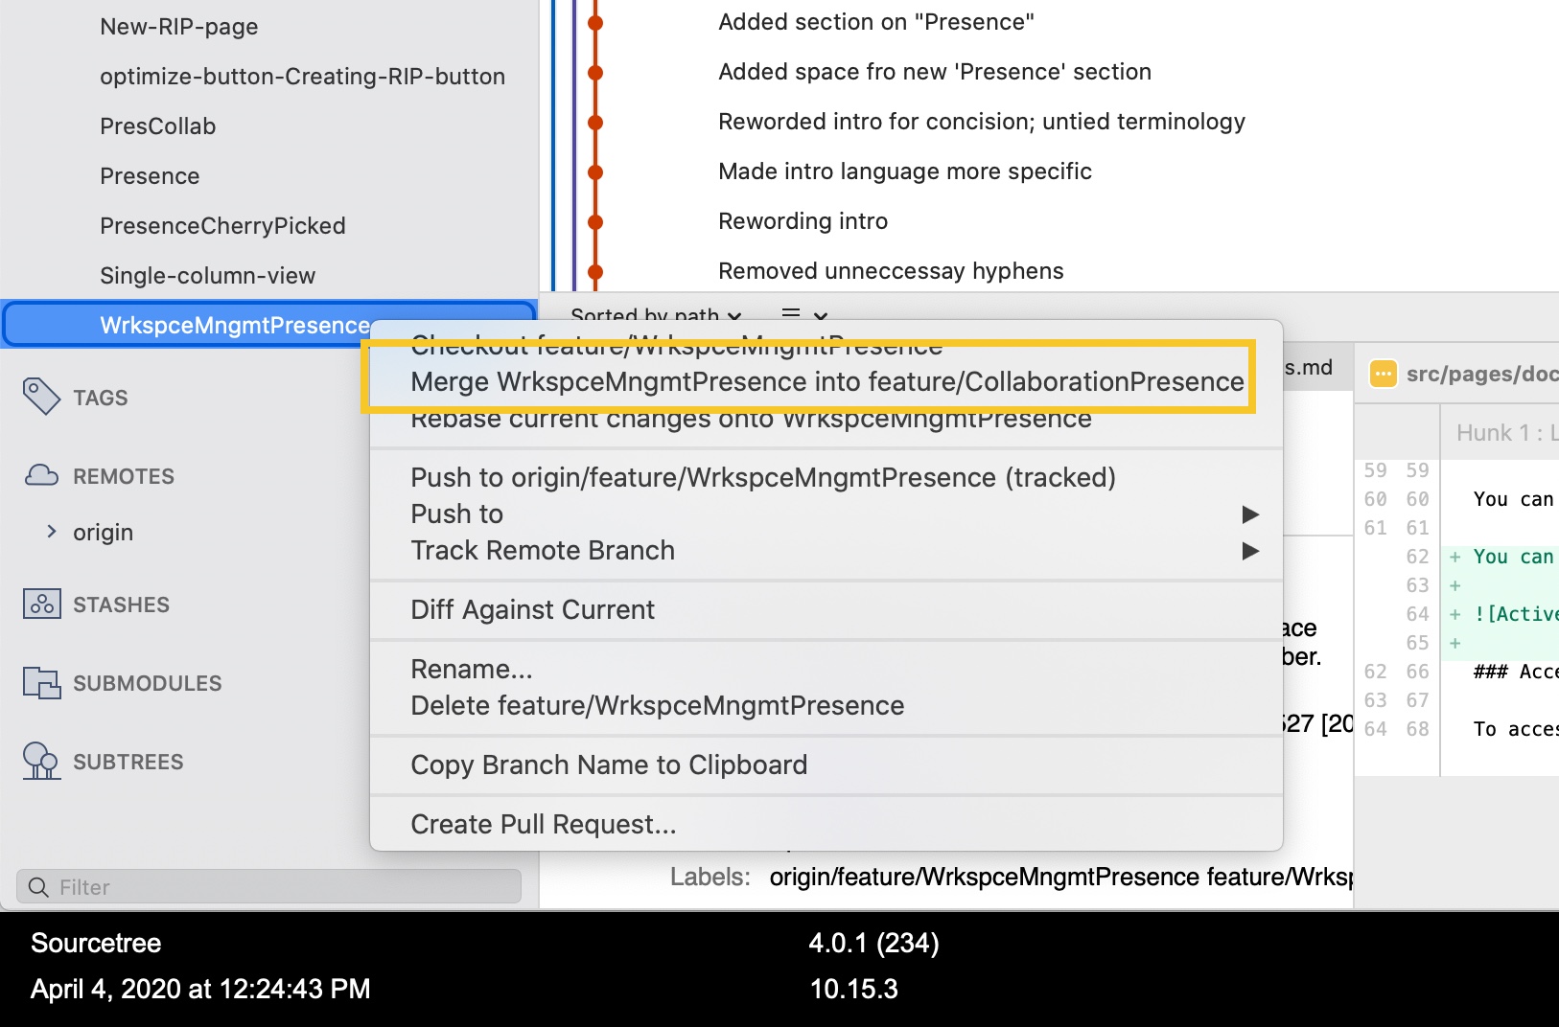Image resolution: width=1559 pixels, height=1027 pixels.
Task: Select commit dot for Rewording intro
Action: coord(595,221)
